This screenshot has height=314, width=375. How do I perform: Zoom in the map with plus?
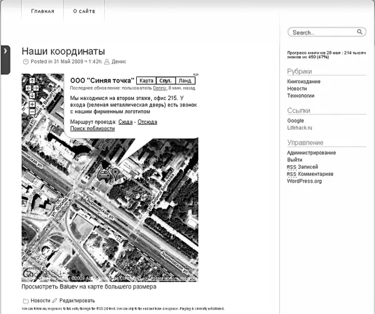[32, 104]
